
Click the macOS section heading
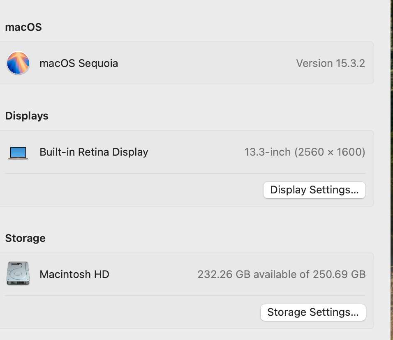pyautogui.click(x=23, y=27)
